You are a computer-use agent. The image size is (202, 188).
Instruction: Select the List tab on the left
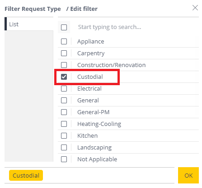point(29,24)
